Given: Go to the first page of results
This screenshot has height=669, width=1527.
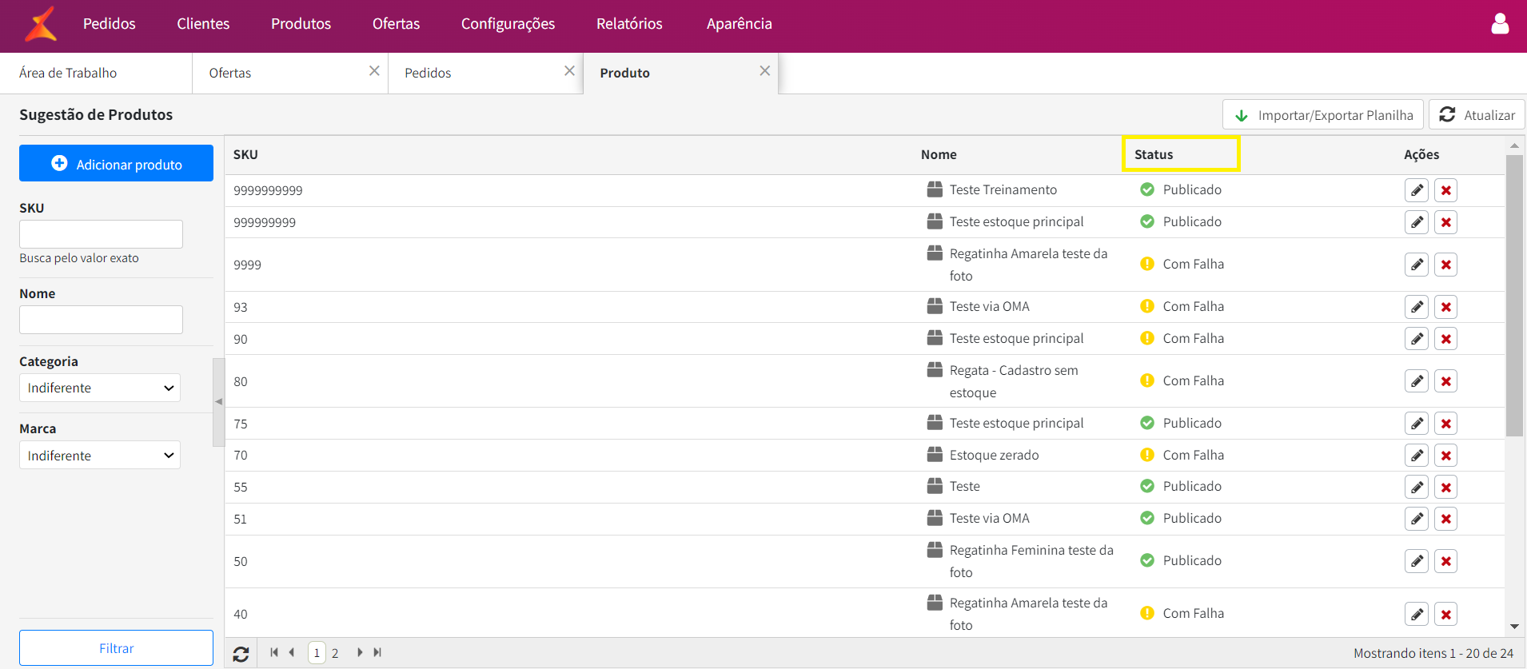Looking at the screenshot, I should click(x=274, y=652).
